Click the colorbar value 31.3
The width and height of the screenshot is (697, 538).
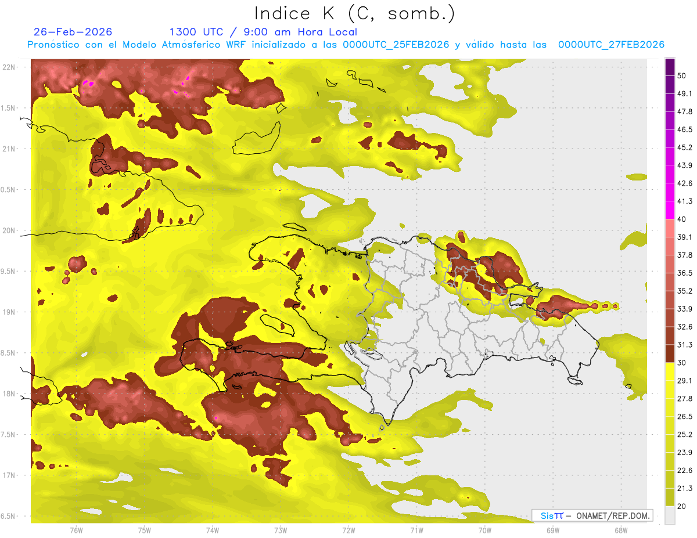[685, 345]
